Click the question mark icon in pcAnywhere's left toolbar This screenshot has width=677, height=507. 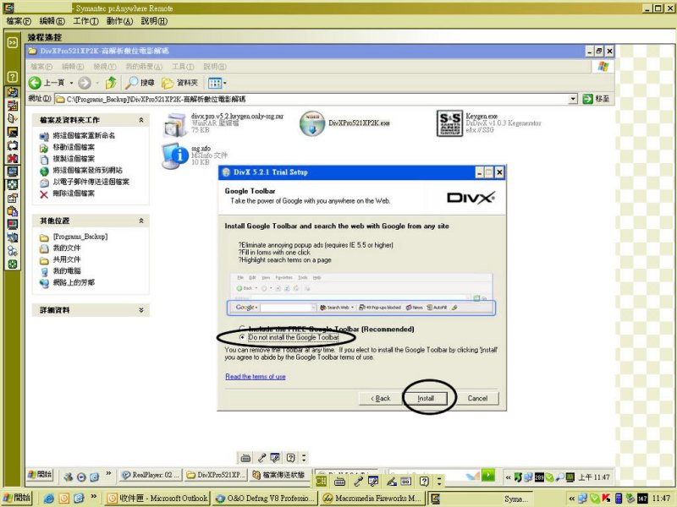(13, 77)
